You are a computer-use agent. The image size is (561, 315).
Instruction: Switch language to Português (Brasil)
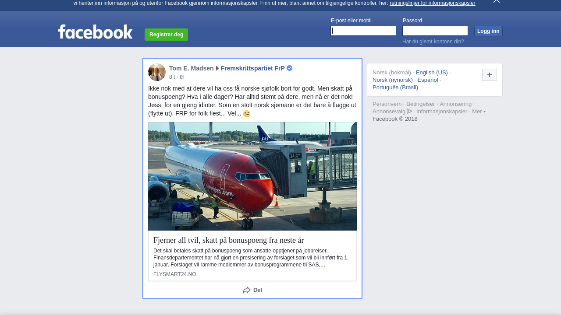[395, 87]
